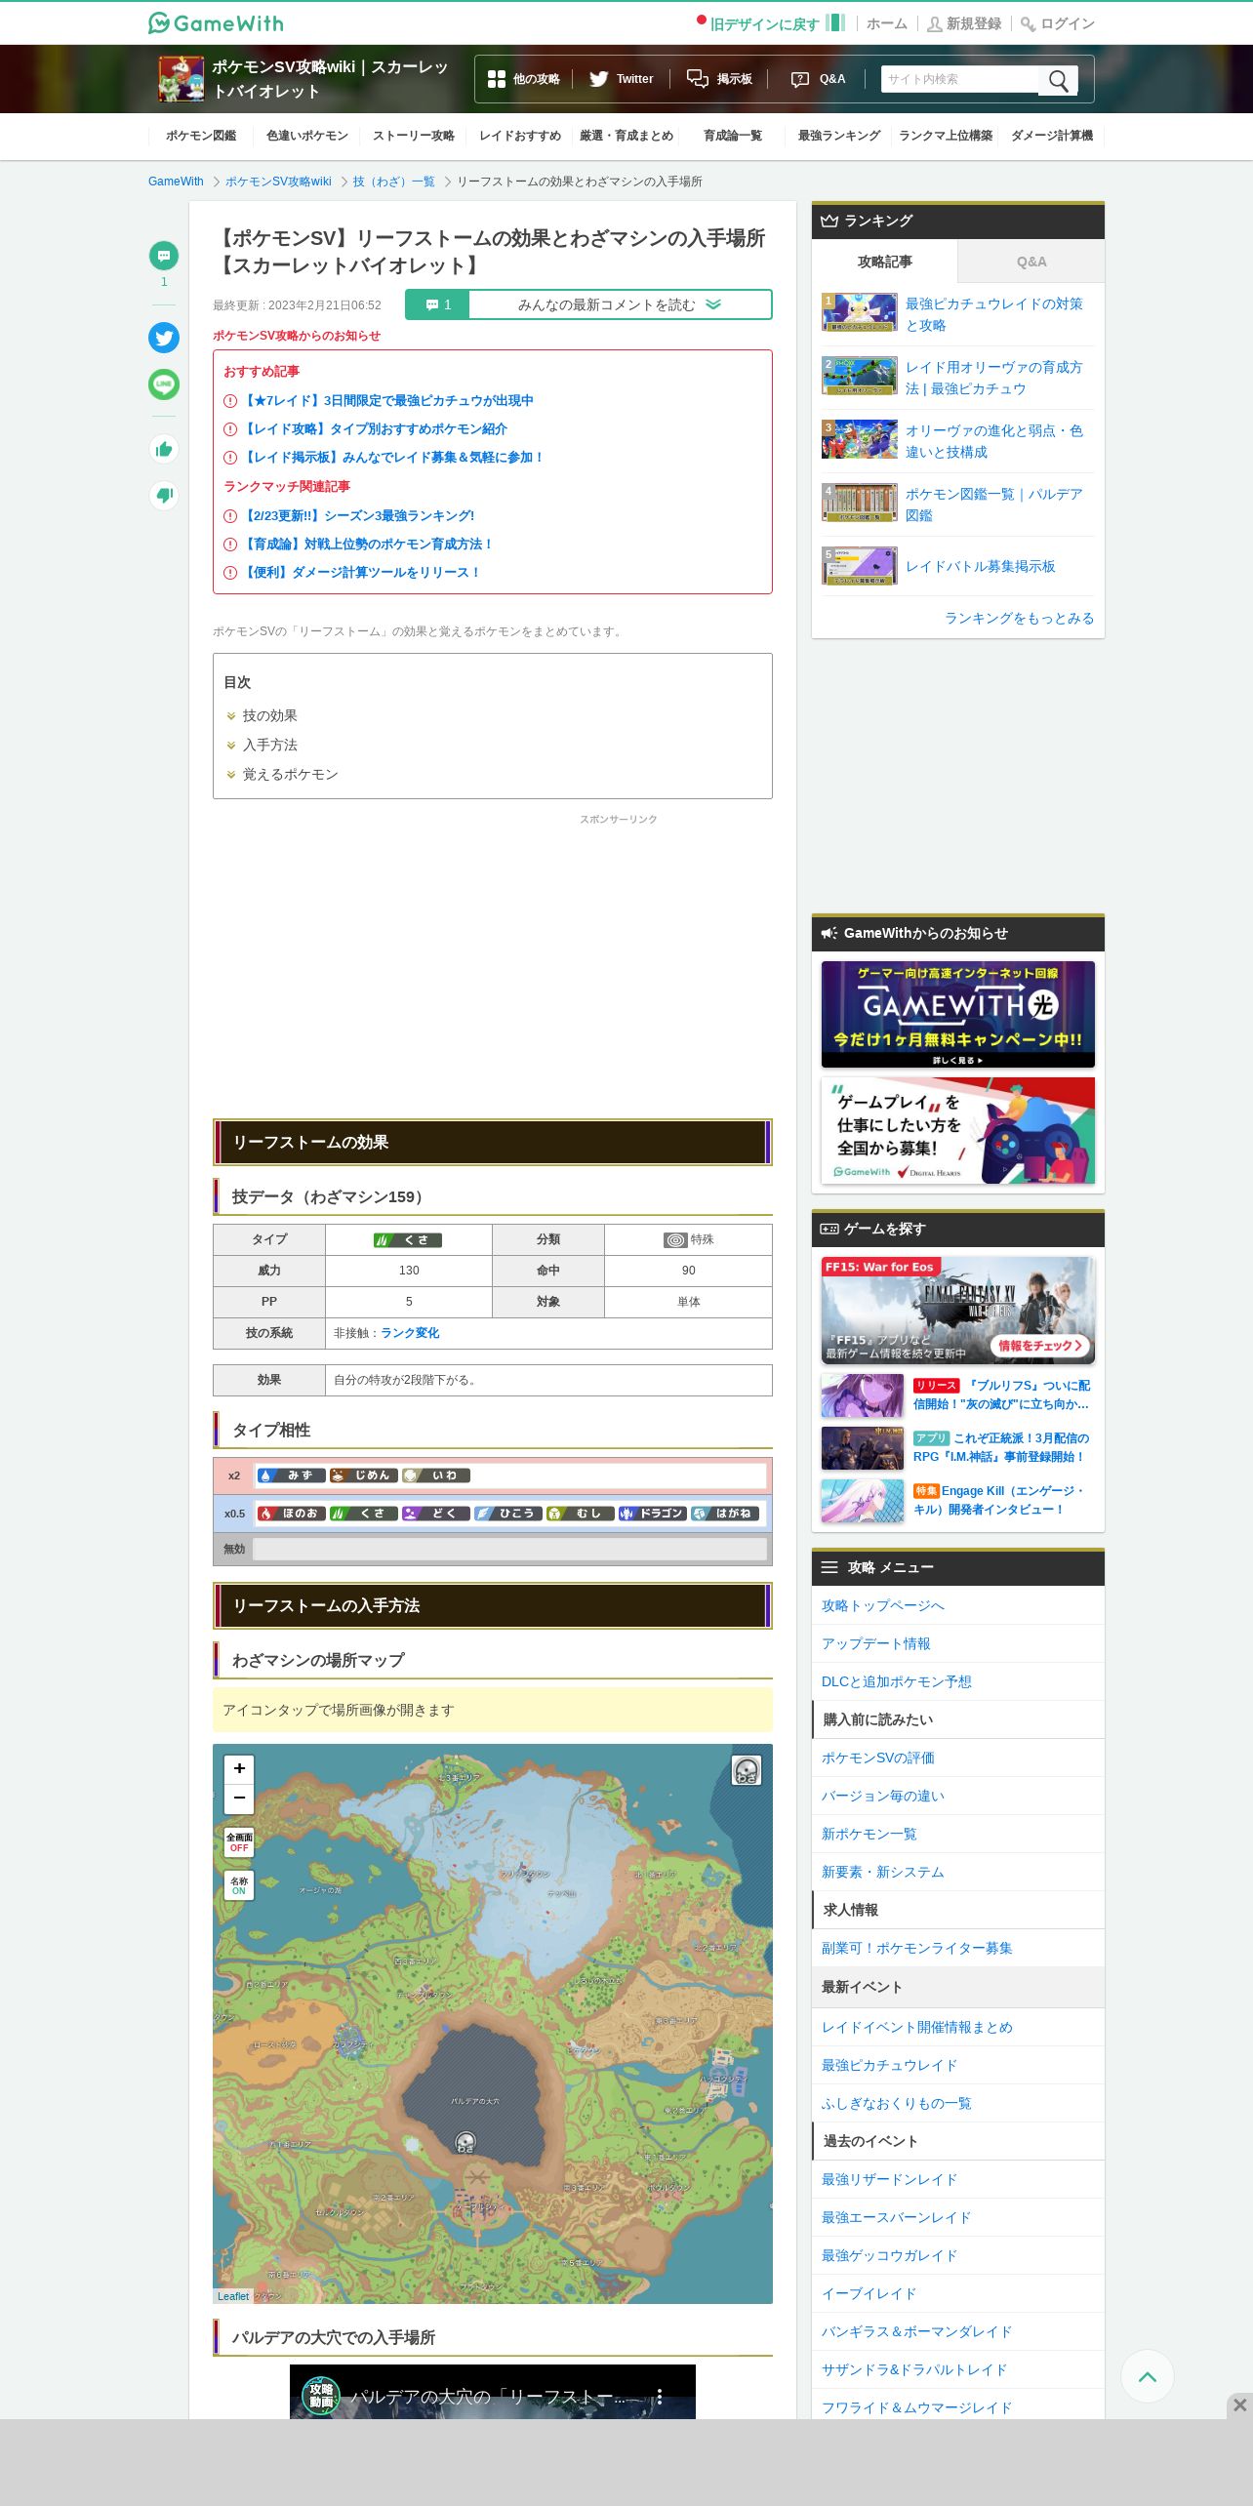Jump to 技の効果 in contents
Viewport: 1253px width, 2506px height.
tap(269, 715)
